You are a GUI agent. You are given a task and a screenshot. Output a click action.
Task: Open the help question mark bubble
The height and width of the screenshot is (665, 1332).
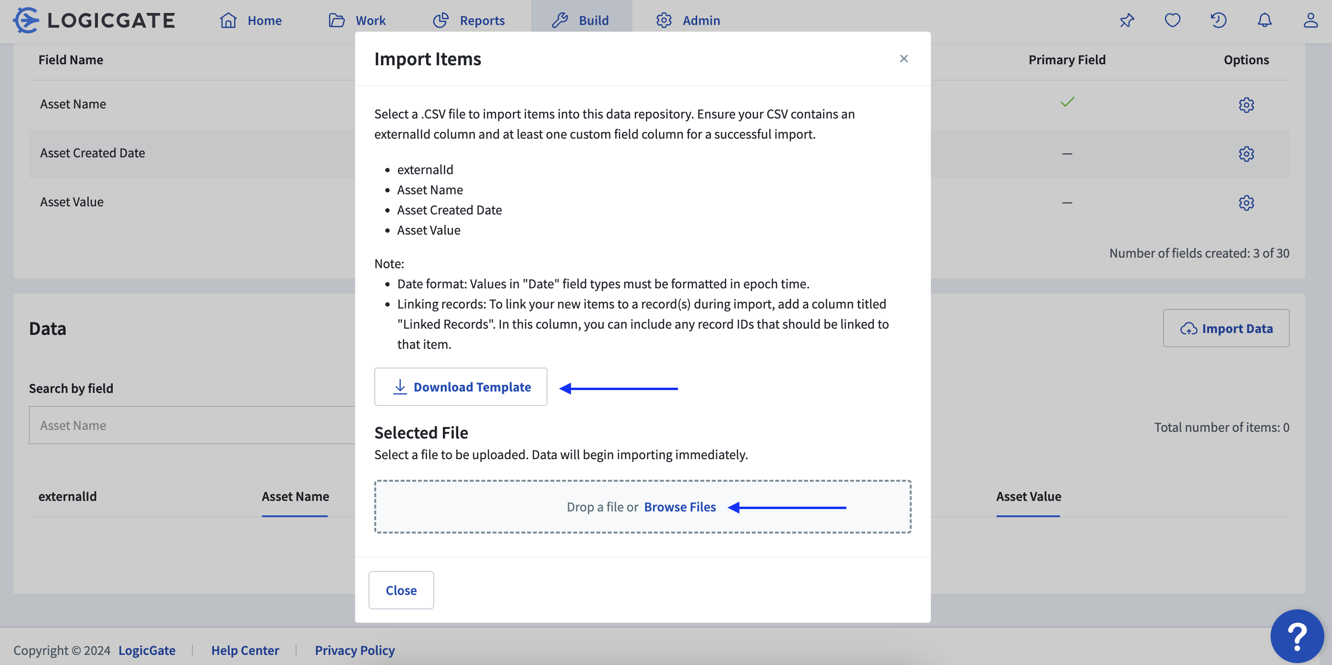pyautogui.click(x=1298, y=636)
